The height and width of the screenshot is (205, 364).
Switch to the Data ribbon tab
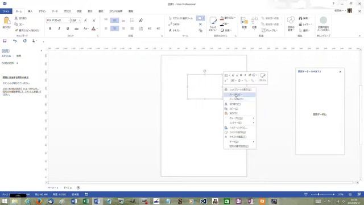pos(55,11)
